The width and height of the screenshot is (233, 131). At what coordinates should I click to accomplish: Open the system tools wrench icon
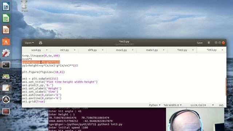click(x=6, y=53)
